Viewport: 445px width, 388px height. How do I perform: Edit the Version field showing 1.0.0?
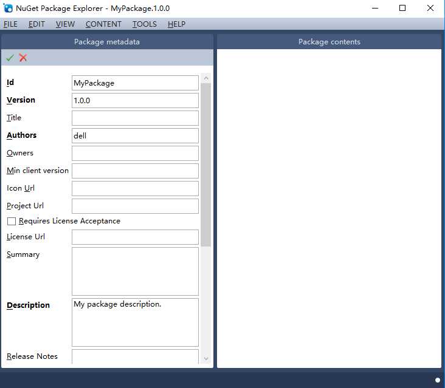click(x=135, y=100)
